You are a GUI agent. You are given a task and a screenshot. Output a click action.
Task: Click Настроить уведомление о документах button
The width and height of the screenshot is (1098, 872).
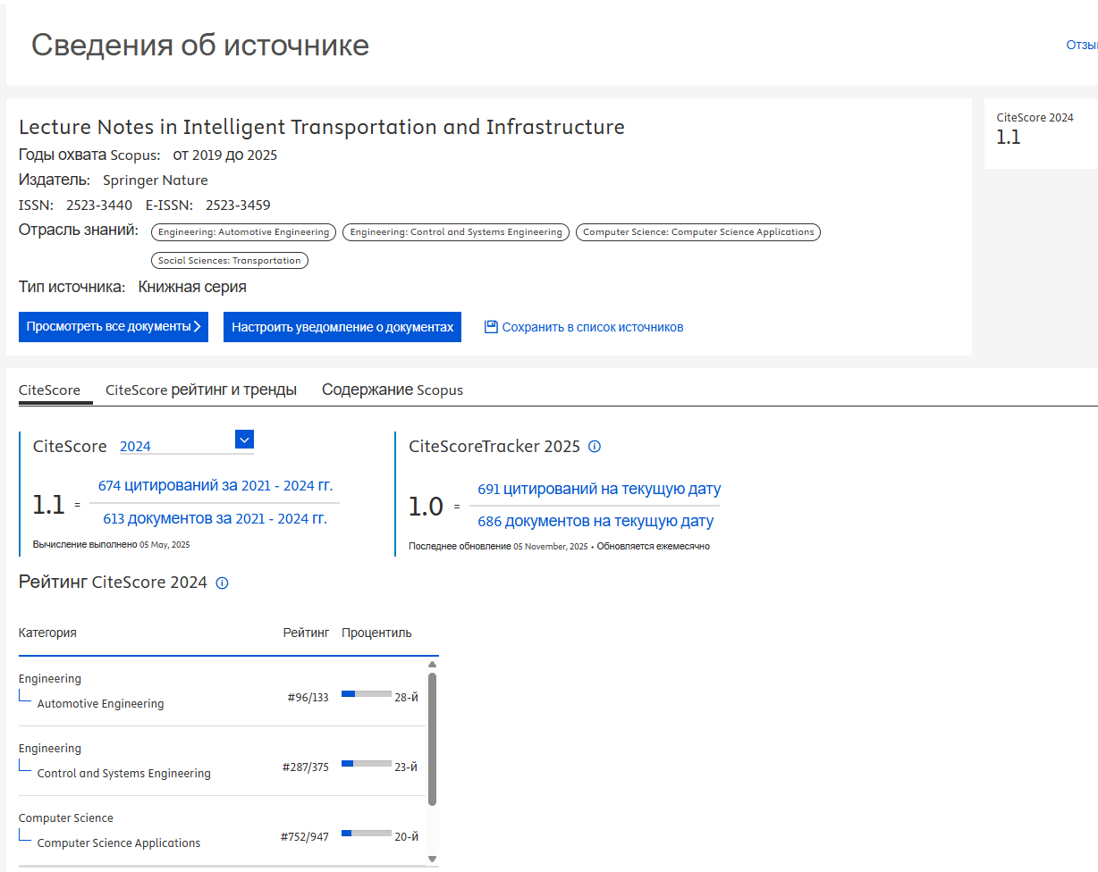click(342, 327)
